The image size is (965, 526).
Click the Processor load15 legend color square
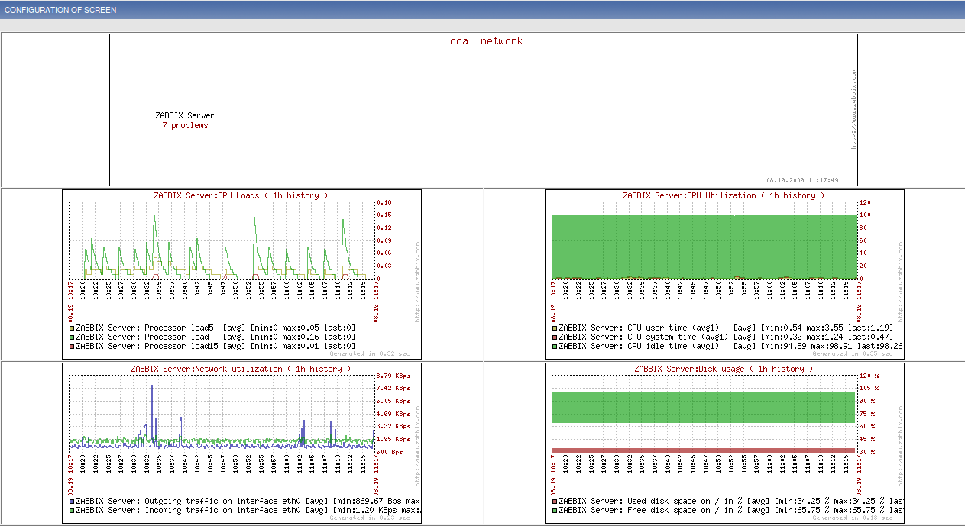(x=72, y=346)
